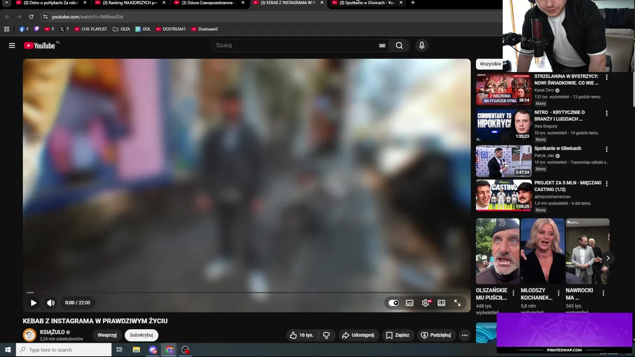Show next Shorts with right arrow
Screen dimensions: 635x357
click(x=608, y=258)
